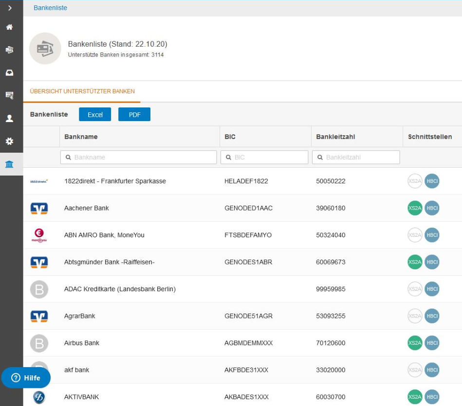Click BIC value AGBMDEMMXXX
This screenshot has width=462, height=406.
point(248,343)
